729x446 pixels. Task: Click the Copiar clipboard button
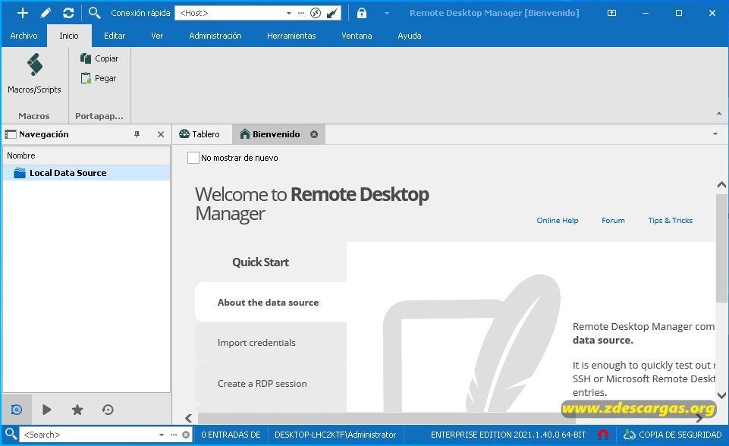tap(99, 58)
